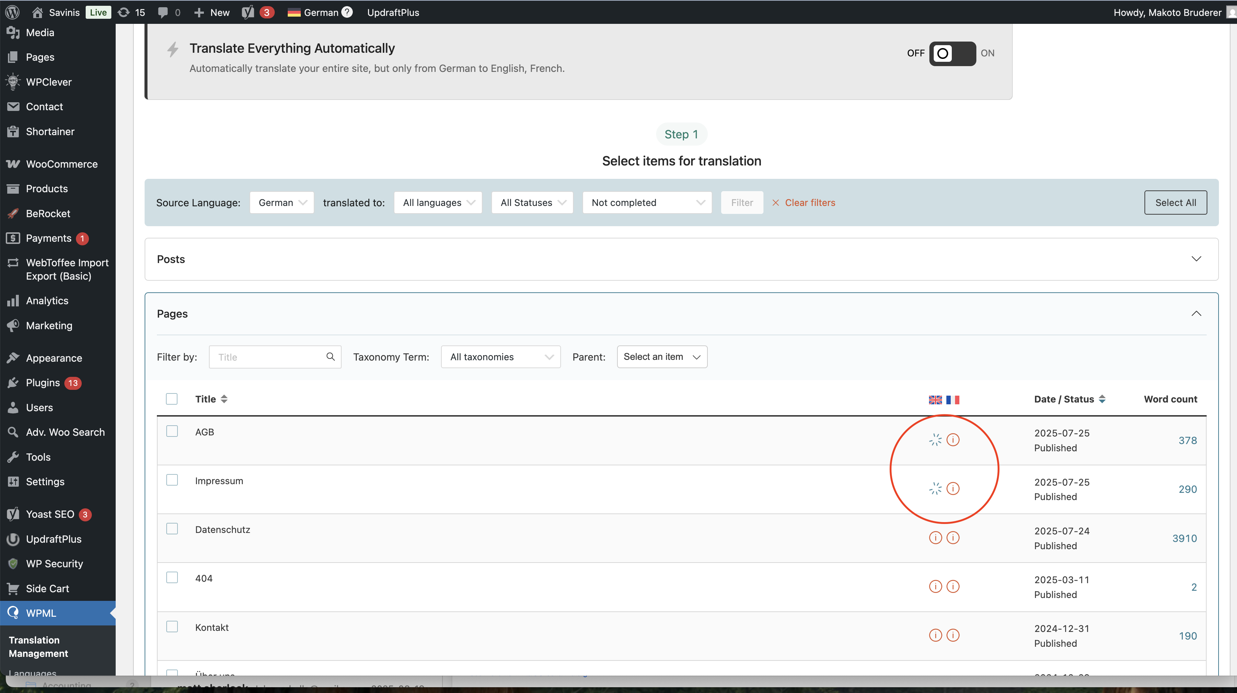Viewport: 1237px width, 693px height.
Task: Click AGB word count 378
Action: 1187,440
